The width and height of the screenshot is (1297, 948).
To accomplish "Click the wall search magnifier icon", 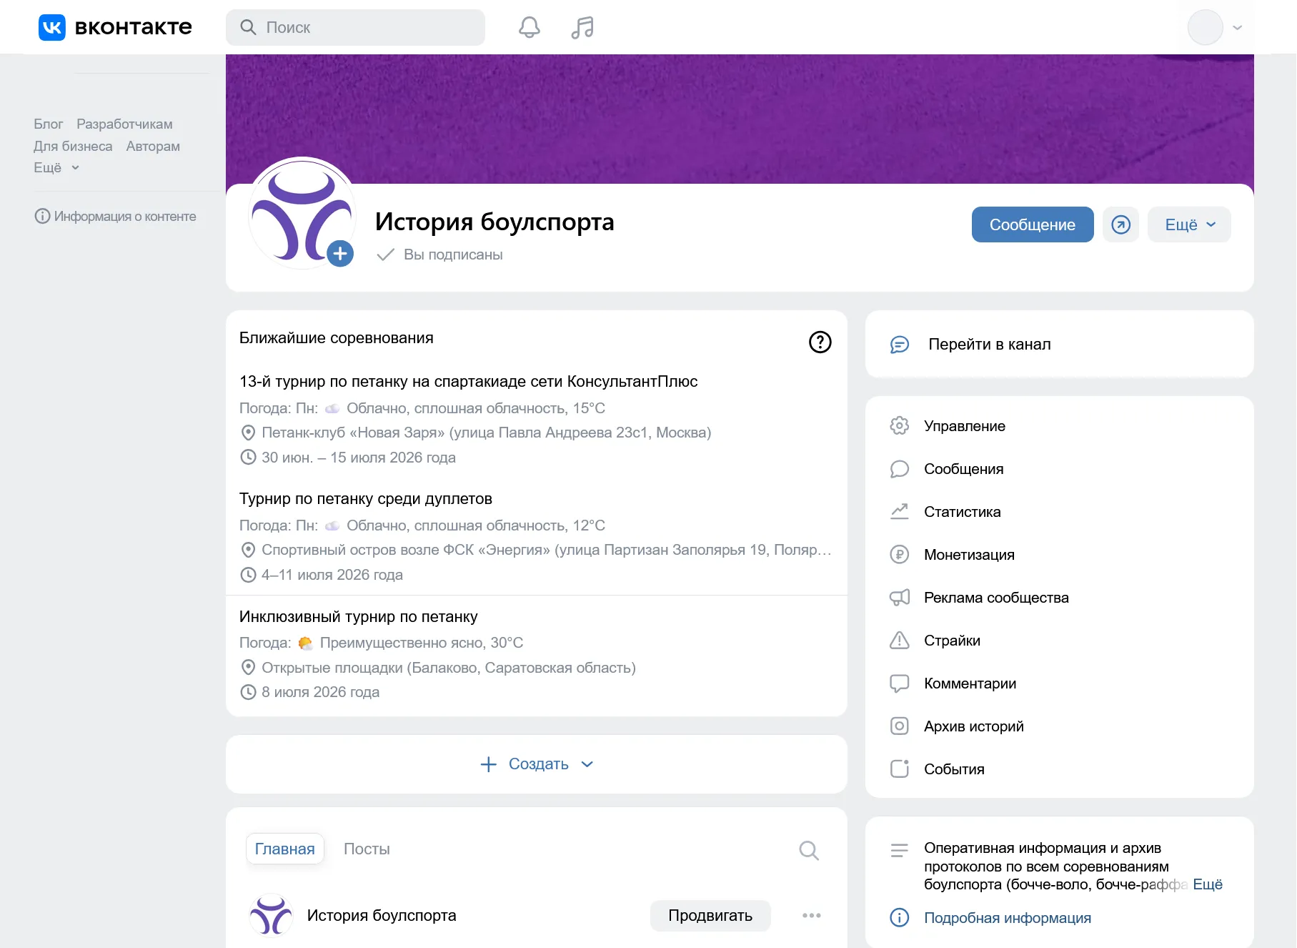I will 809,850.
